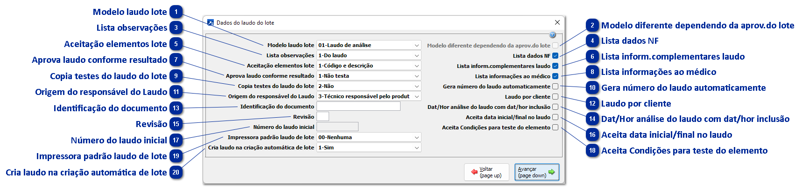Click the Revisão input field
Screen dimensions: 802x188
(x=323, y=117)
